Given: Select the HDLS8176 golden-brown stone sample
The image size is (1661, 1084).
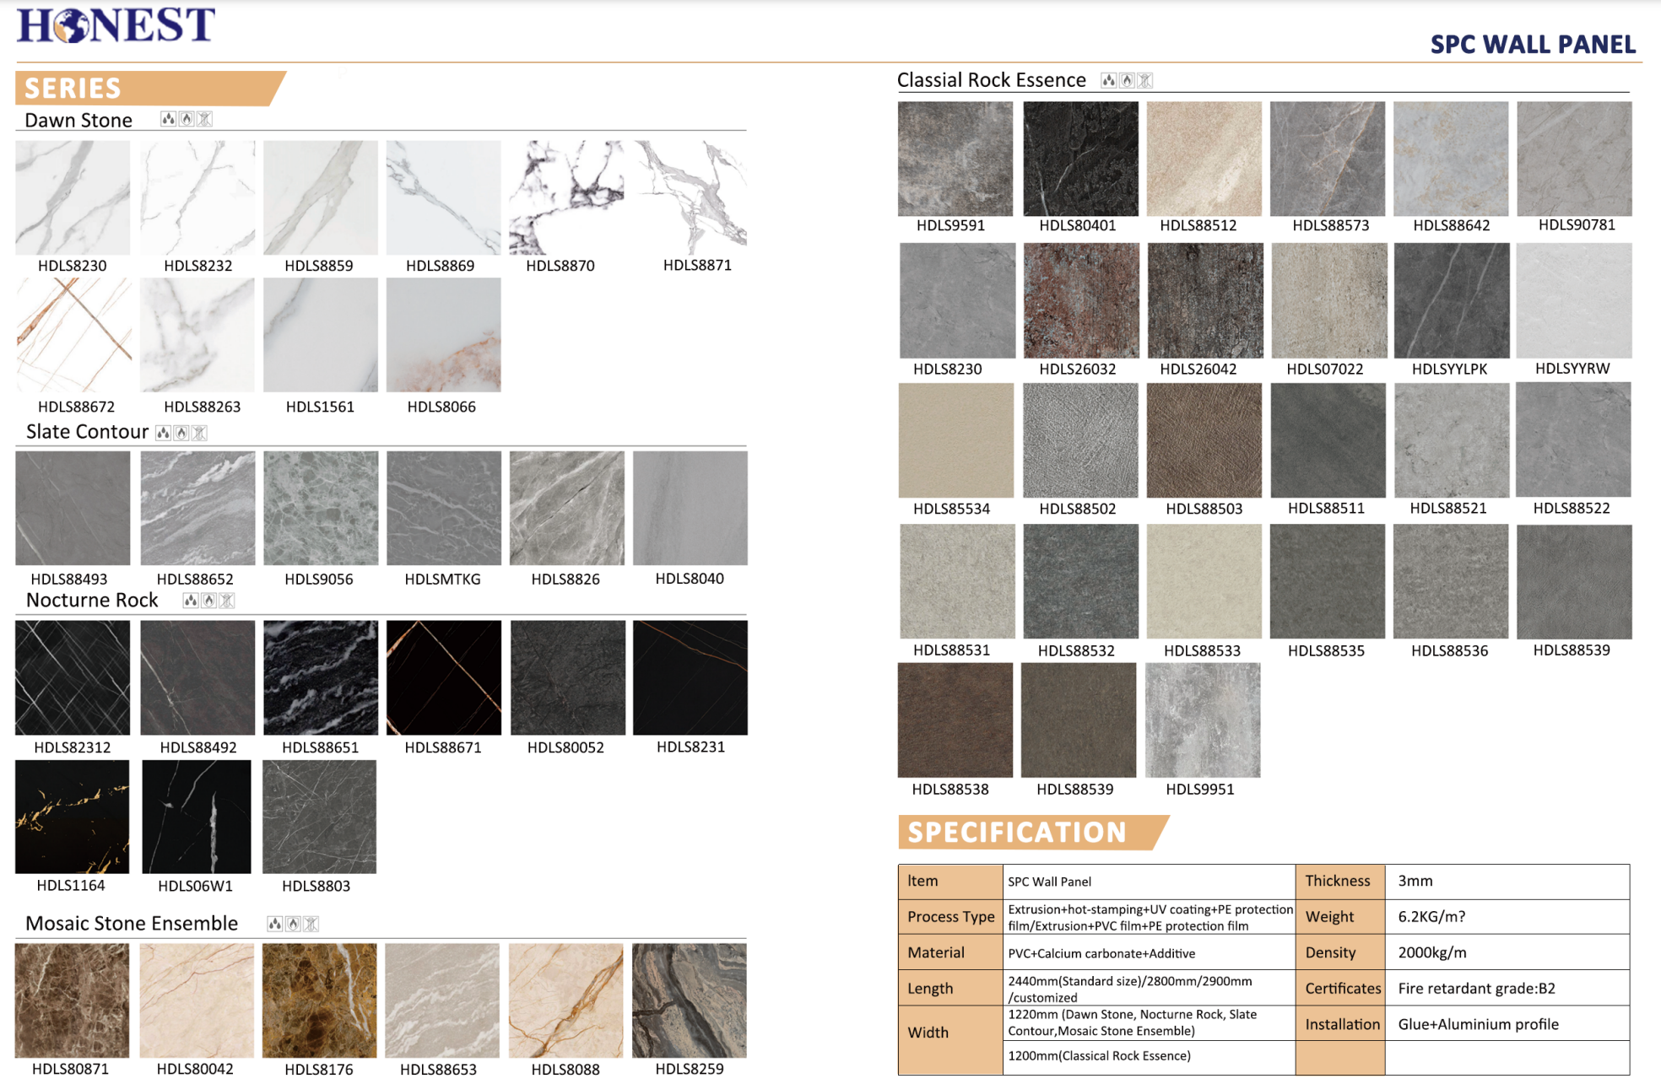Looking at the screenshot, I should click(320, 1000).
